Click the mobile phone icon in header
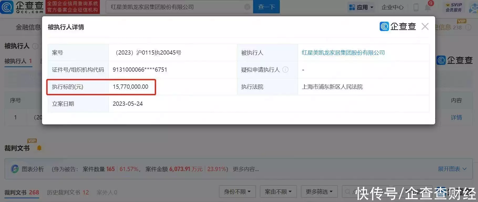478x202 pixels. 416,7
